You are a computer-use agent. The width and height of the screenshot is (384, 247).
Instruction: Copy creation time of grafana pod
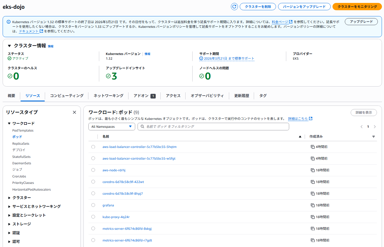[313, 205]
